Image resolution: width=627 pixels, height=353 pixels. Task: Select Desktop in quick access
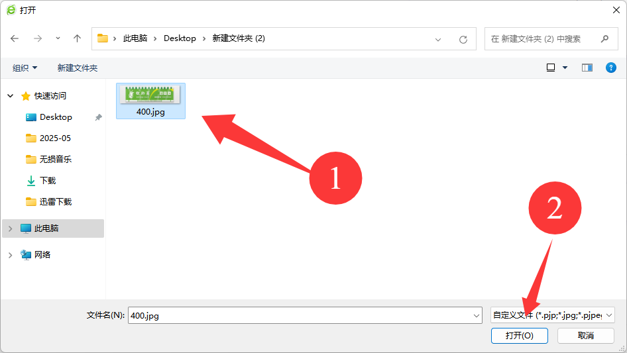coord(56,117)
